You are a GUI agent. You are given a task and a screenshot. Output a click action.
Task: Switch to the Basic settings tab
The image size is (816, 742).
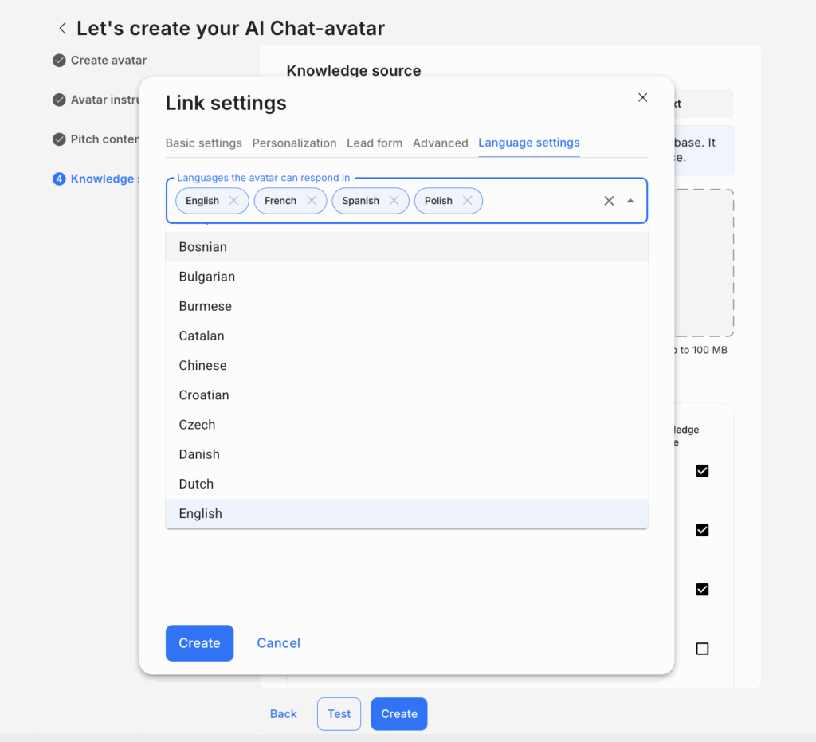(x=204, y=143)
